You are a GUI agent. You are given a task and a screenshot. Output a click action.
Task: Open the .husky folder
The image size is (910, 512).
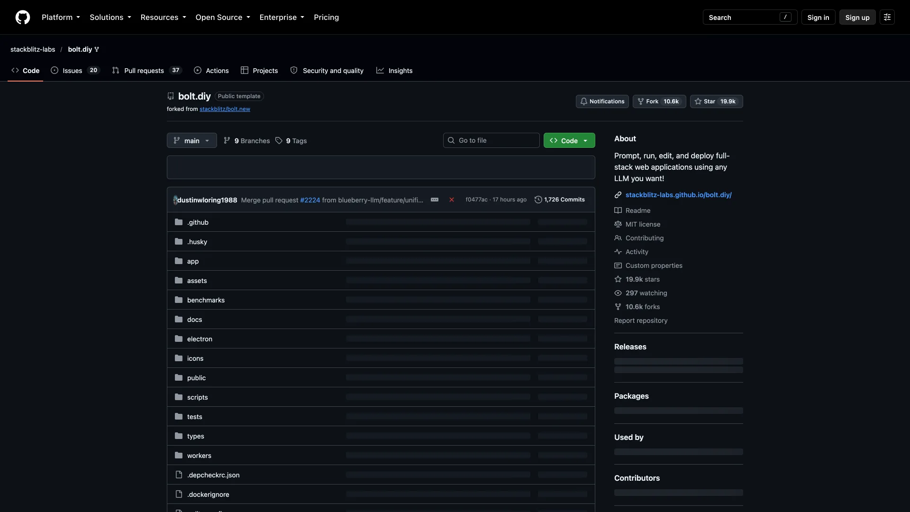pyautogui.click(x=197, y=242)
